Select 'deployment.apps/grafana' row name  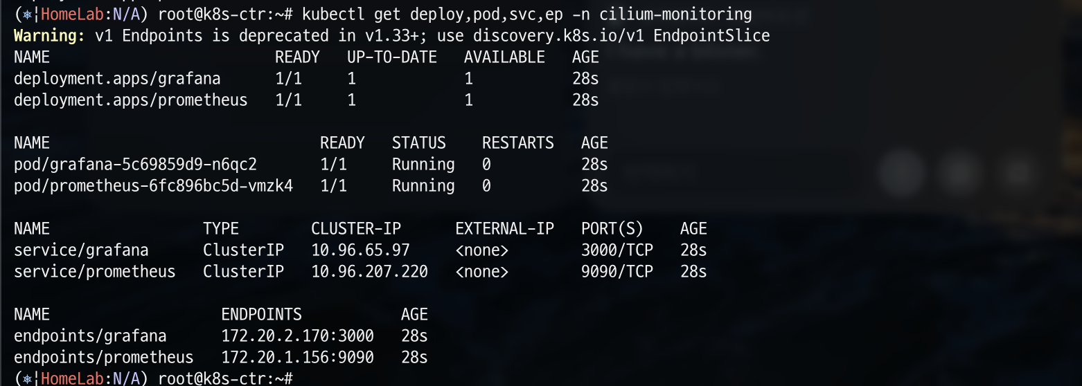[117, 78]
